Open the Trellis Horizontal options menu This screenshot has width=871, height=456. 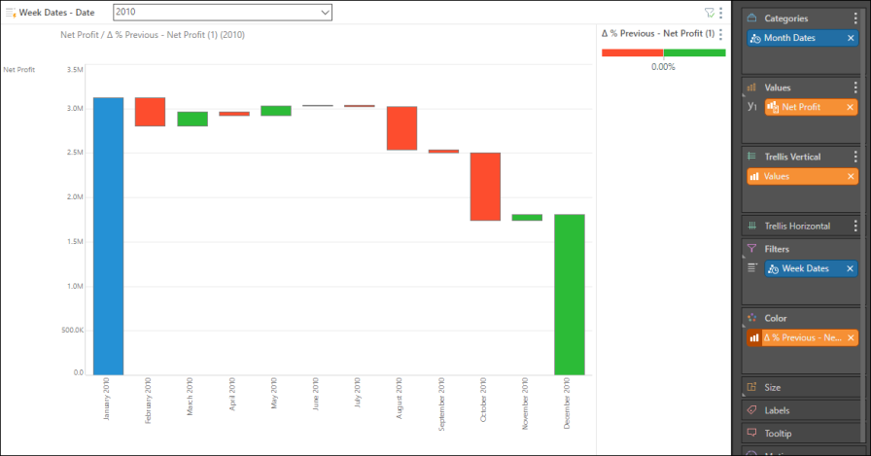pos(855,226)
